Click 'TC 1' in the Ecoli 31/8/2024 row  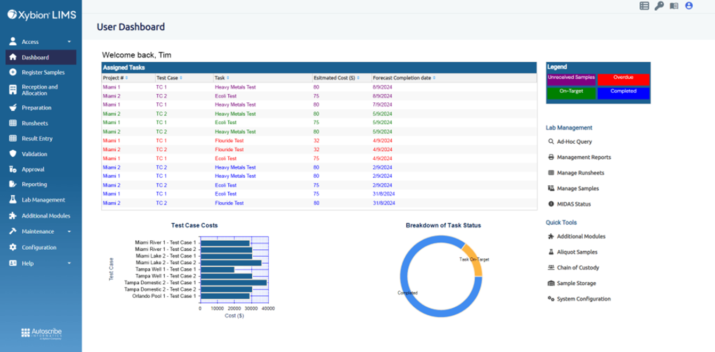[162, 194]
